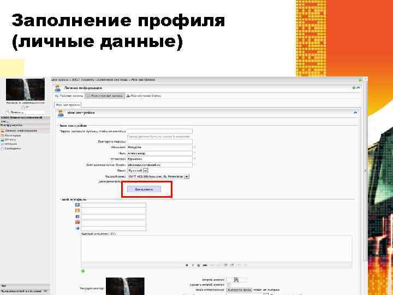Apply italic formatting in the CV editor toolbar
Screen dimensions: 393x295
(x=193, y=265)
